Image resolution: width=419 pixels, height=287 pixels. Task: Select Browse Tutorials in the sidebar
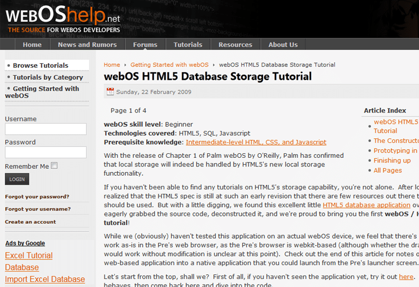point(41,65)
